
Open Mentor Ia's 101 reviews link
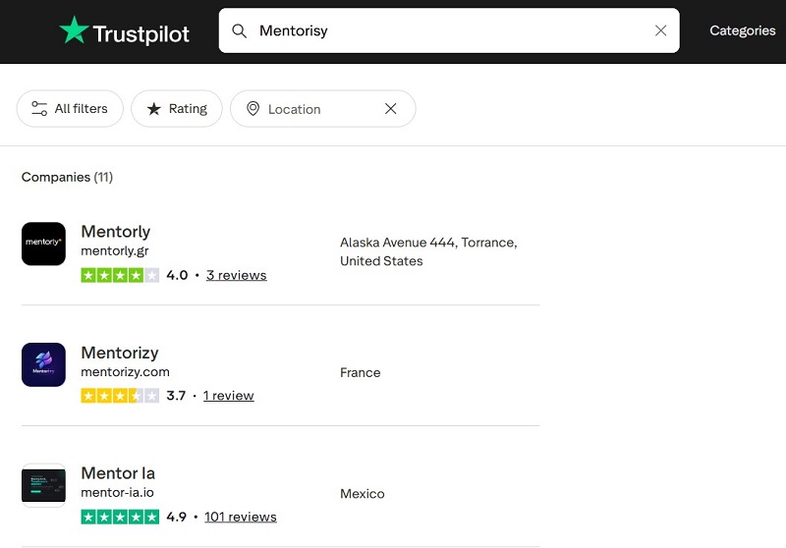(241, 517)
